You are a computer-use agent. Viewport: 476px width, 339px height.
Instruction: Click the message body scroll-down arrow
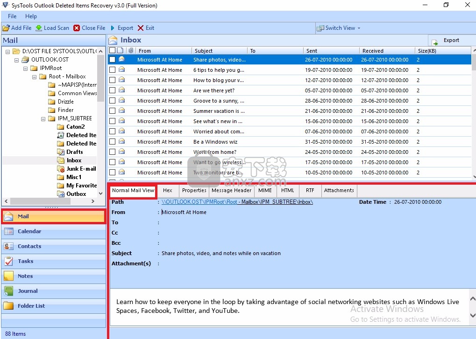pos(473,315)
